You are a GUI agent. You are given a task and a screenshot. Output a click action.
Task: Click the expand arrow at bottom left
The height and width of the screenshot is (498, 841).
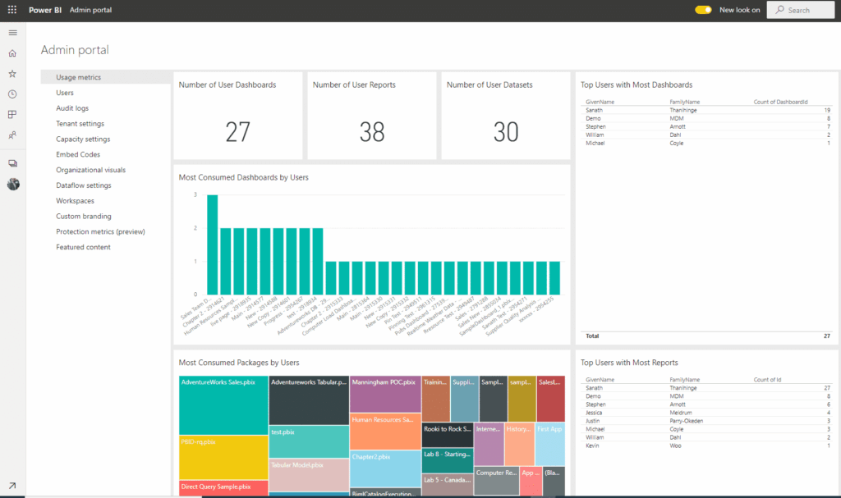click(11, 485)
